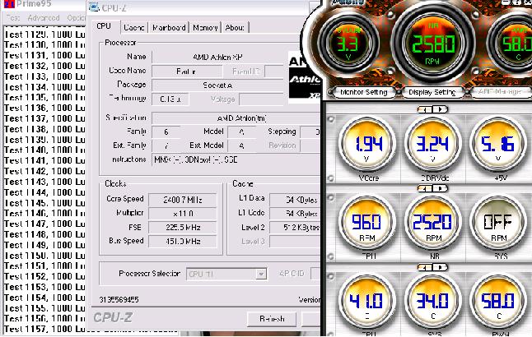Click the Prime95 log line Test 1149
This screenshot has width=532, height=337.
point(44,245)
